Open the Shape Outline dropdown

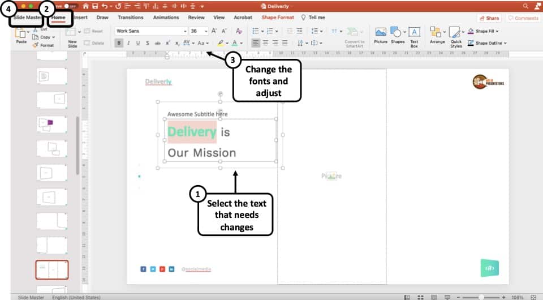click(x=487, y=43)
